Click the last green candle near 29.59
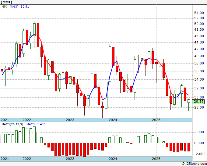The height and width of the screenshot is (166, 207). 189,101
